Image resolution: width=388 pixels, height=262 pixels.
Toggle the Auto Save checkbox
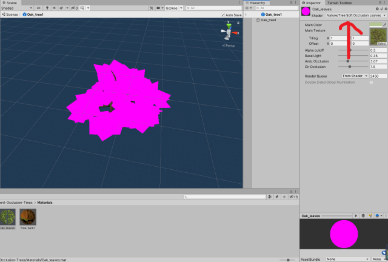222,15
